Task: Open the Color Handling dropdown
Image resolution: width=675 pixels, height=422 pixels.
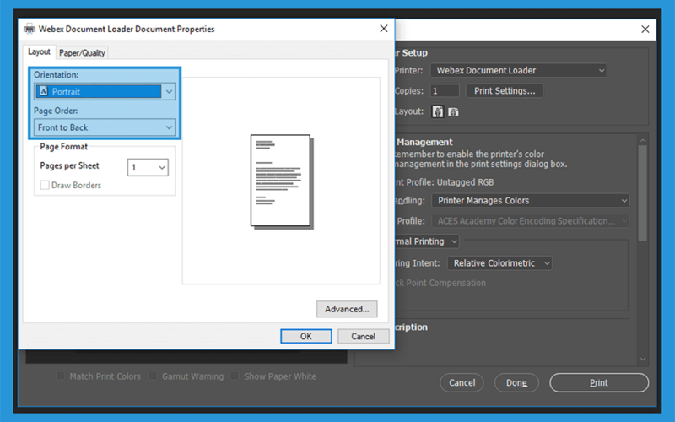Action: coord(531,201)
